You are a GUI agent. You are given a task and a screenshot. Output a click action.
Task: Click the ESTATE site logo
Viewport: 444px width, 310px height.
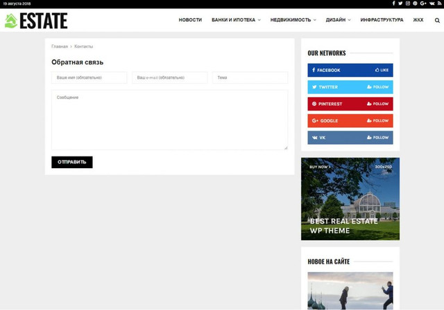tap(36, 21)
